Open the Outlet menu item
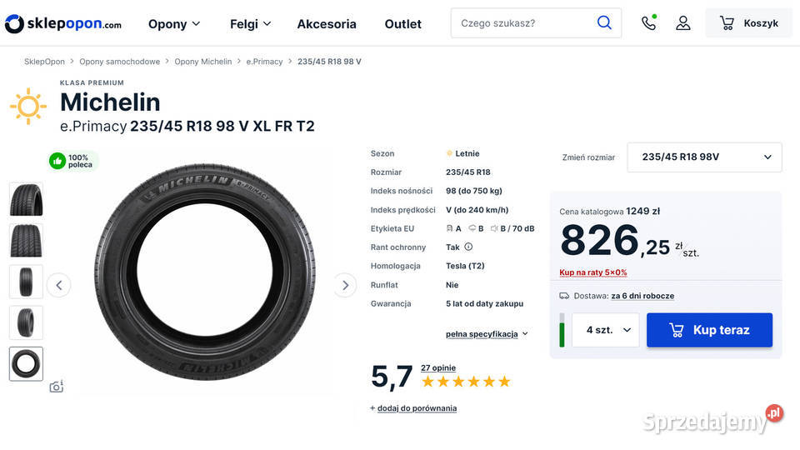 pyautogui.click(x=403, y=24)
